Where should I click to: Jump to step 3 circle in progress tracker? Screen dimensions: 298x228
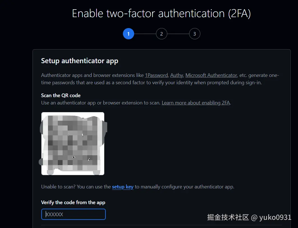(x=195, y=34)
